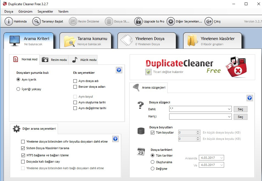Click the En küçük dosya boyutu number field
The height and width of the screenshot is (181, 262).
click(x=187, y=133)
